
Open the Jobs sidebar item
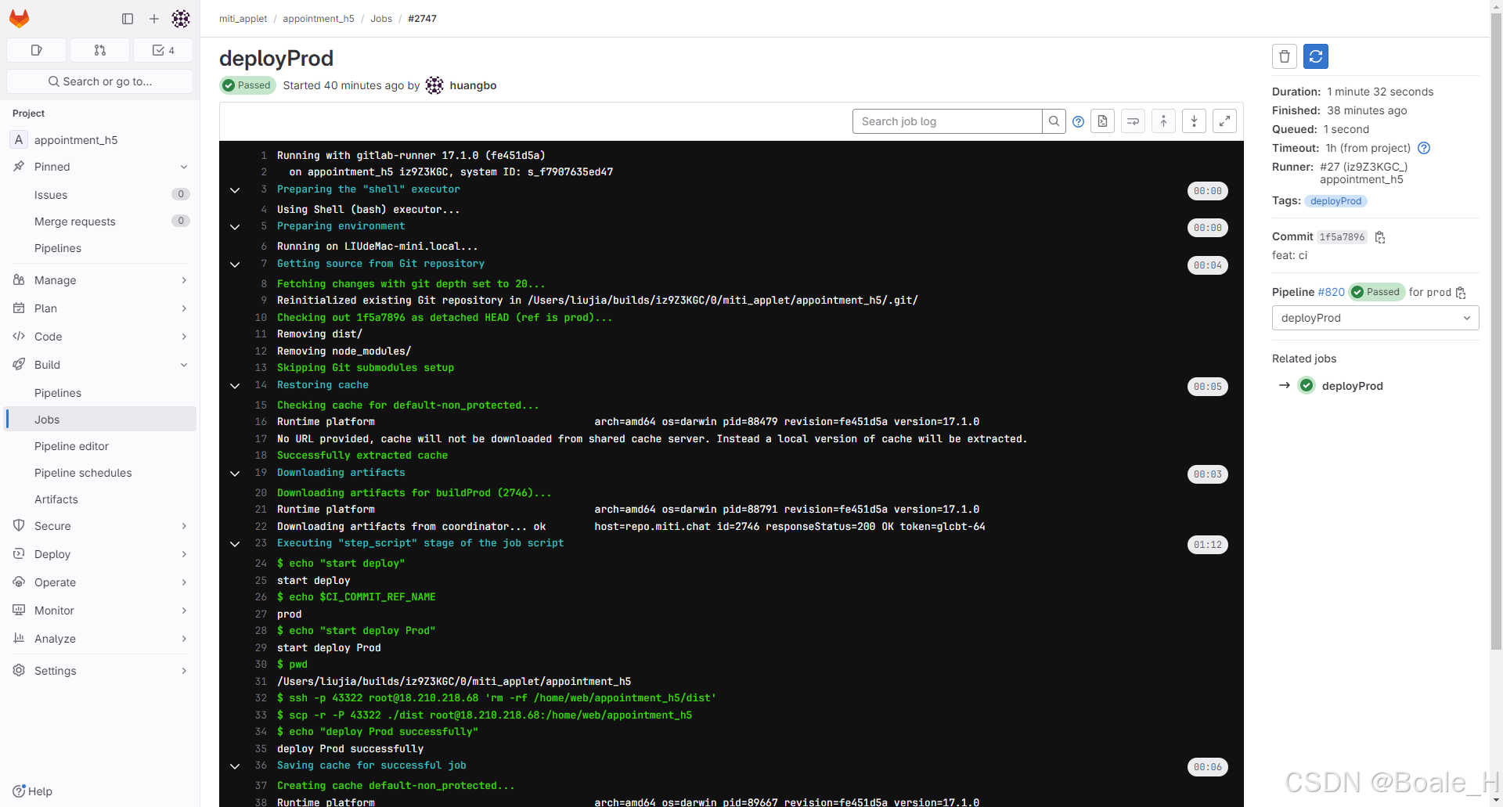pyautogui.click(x=100, y=420)
